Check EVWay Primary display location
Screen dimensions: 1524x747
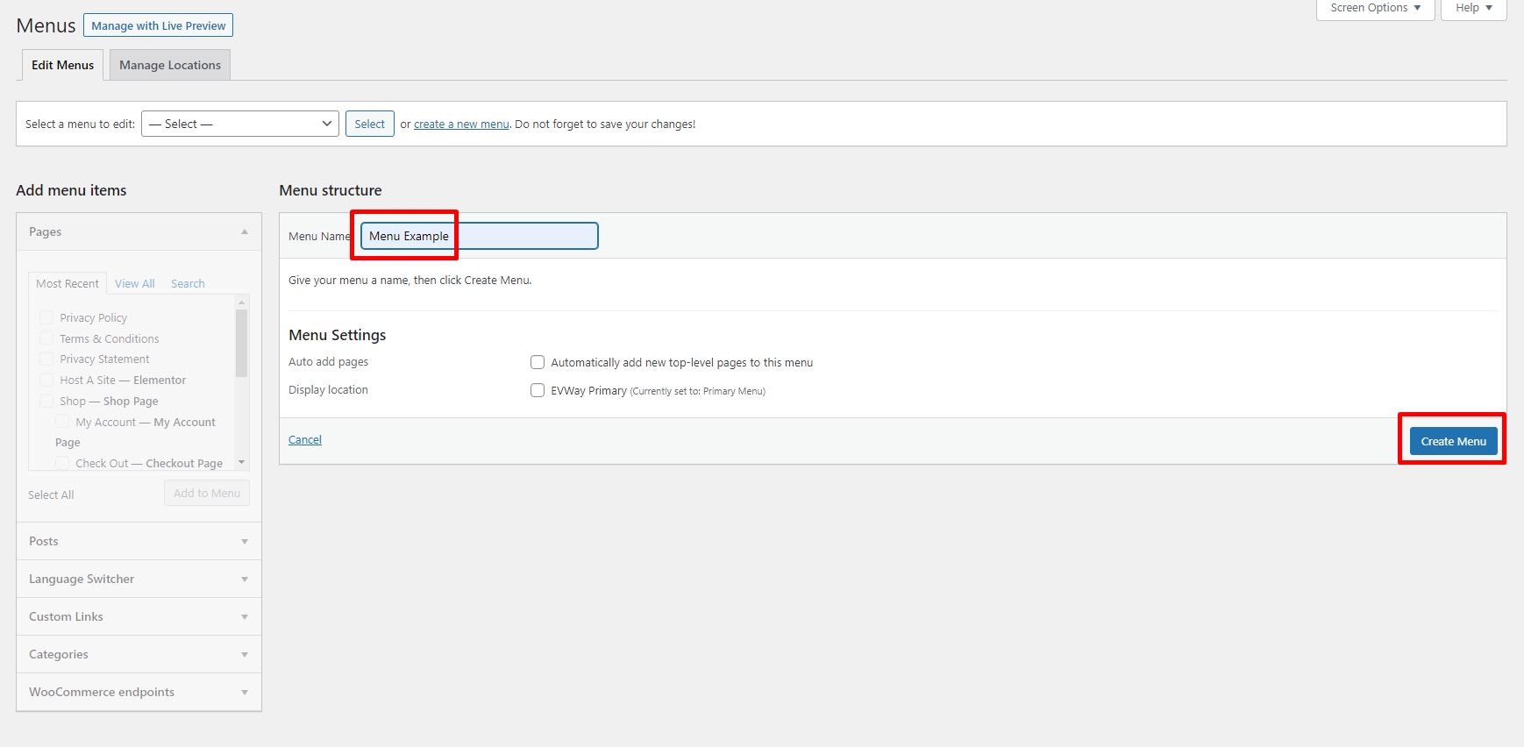pyautogui.click(x=538, y=390)
